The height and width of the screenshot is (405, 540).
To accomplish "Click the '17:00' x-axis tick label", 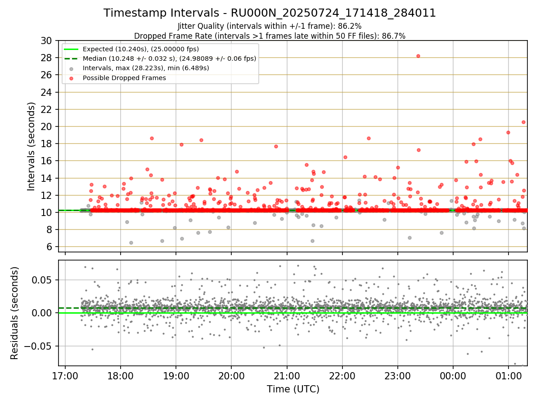I will tap(65, 376).
